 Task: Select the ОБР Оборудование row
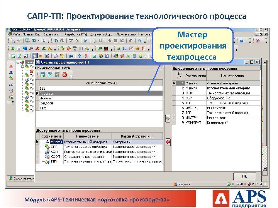pos(218,98)
